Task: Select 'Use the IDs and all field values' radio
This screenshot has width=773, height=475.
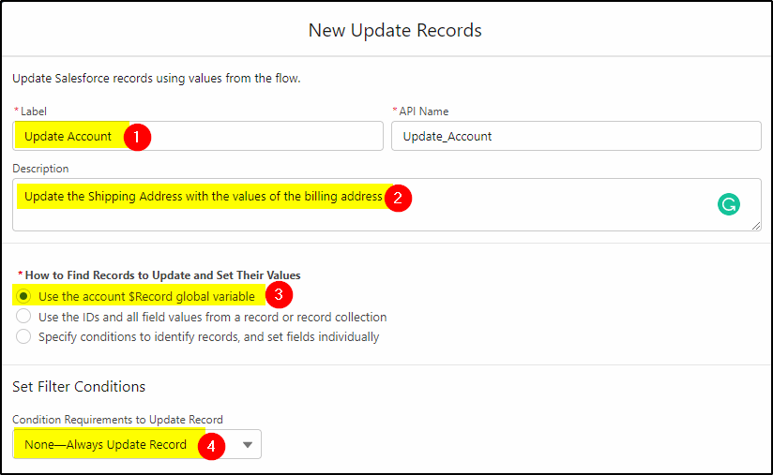Action: pos(23,316)
